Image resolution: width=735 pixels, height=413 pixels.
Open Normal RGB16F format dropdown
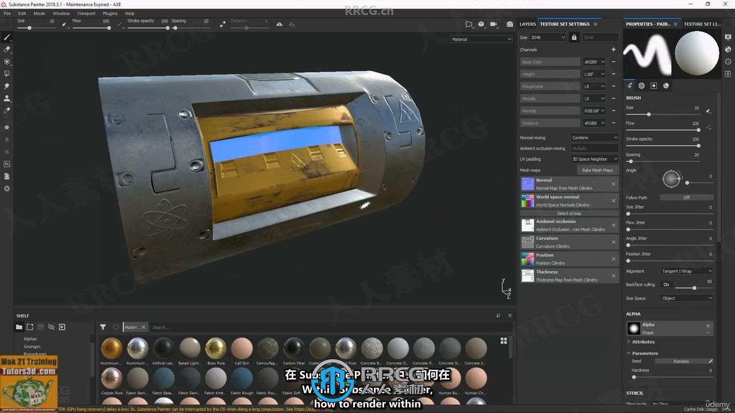[594, 111]
